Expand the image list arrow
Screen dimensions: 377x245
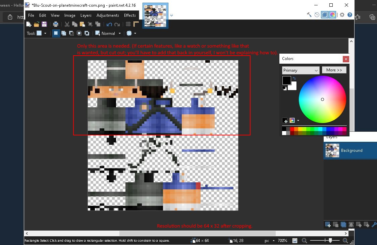[x=171, y=15]
